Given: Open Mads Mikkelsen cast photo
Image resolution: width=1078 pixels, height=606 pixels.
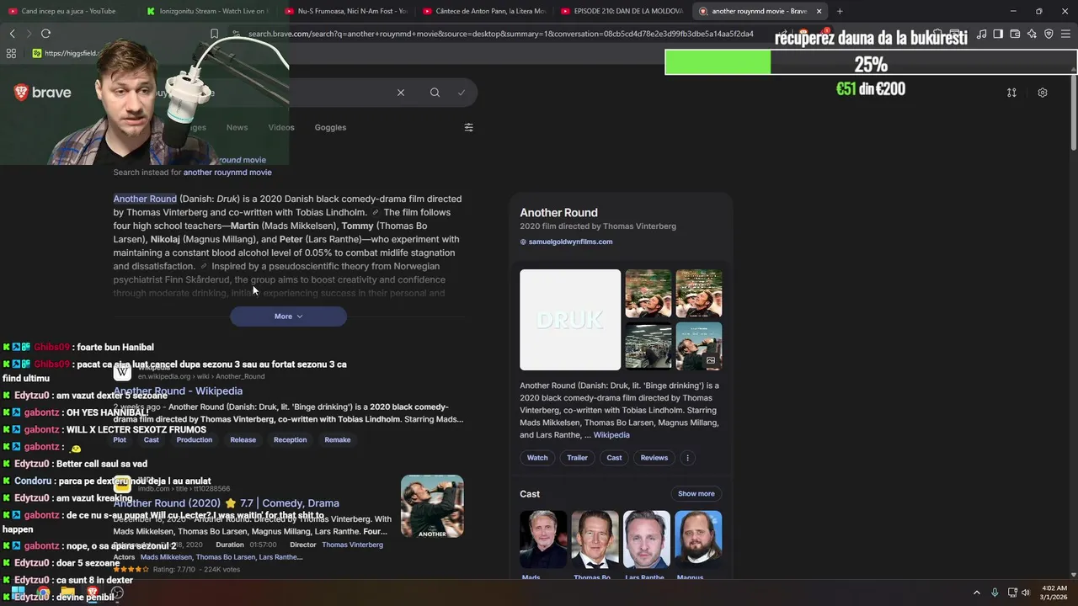Looking at the screenshot, I should [x=543, y=540].
